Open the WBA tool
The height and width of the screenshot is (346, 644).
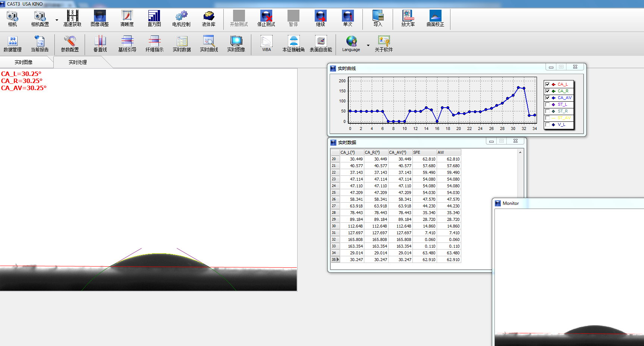(x=266, y=44)
